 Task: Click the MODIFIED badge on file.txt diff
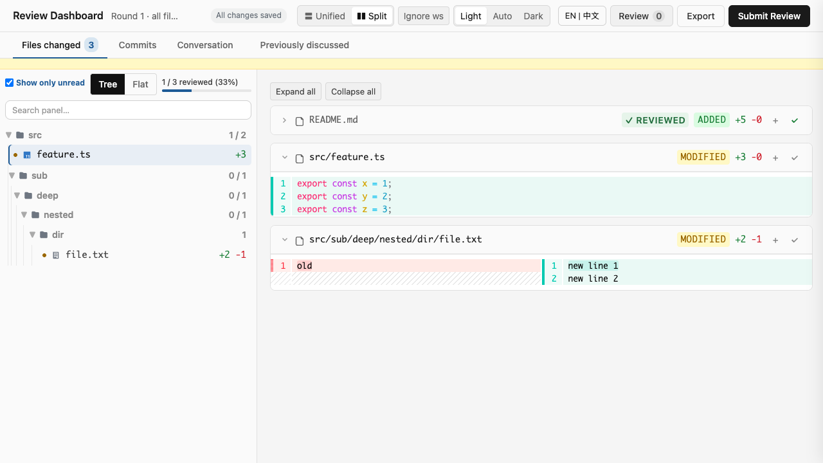point(703,240)
